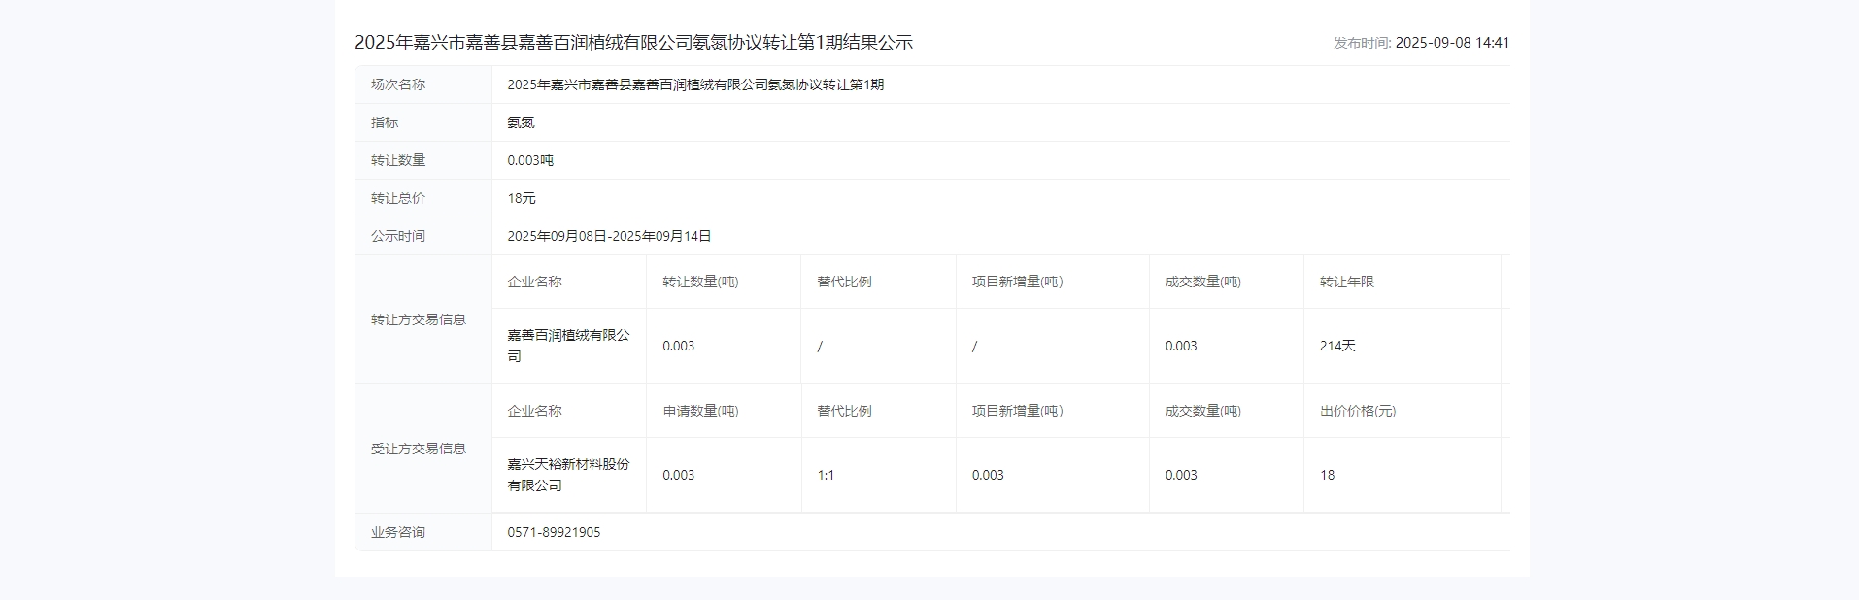Click the 18元 total transfer price
1859x600 pixels.
[x=522, y=198]
